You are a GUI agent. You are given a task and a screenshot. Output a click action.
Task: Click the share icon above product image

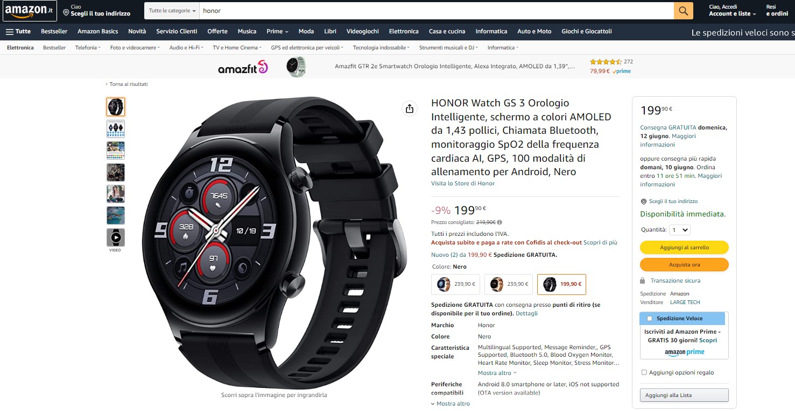[410, 109]
